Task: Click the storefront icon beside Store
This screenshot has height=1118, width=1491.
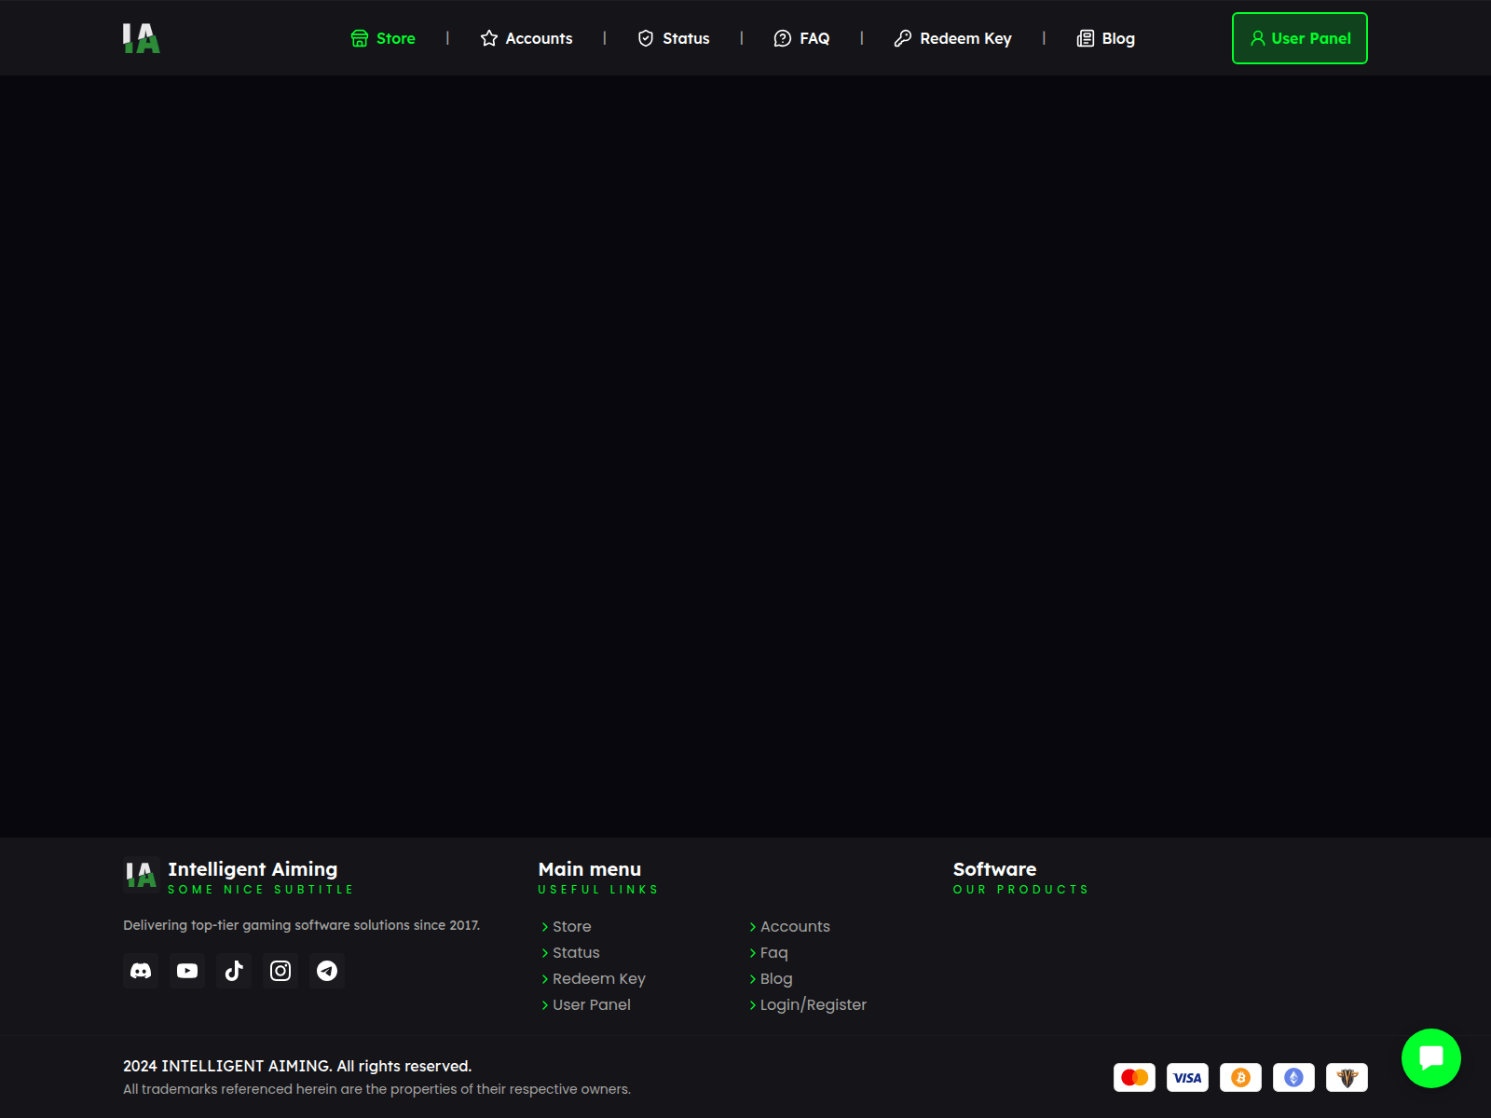Action: point(360,38)
